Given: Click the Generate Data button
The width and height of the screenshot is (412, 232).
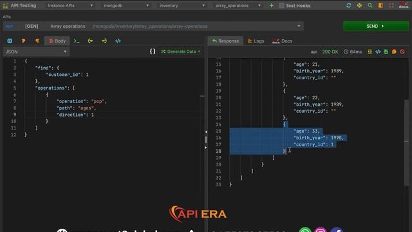Looking at the screenshot, I should 179,52.
